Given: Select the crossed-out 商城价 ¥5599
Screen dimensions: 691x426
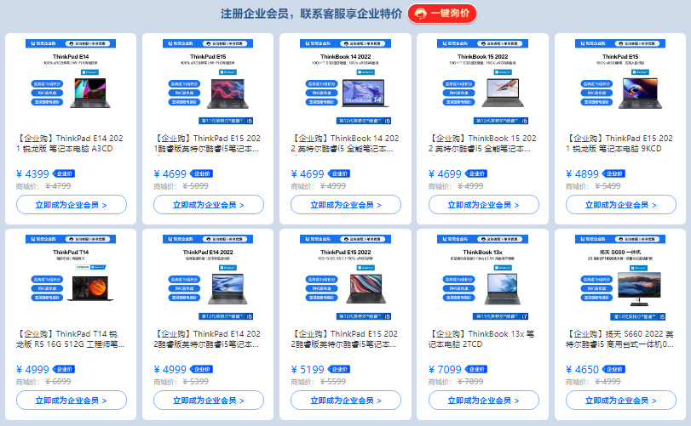Looking at the screenshot, I should pos(333,382).
